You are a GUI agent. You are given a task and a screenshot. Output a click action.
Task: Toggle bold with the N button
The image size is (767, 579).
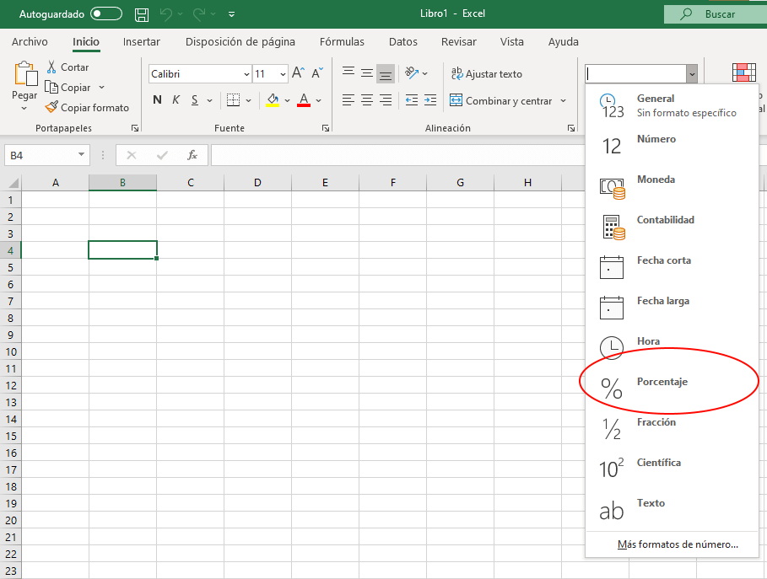click(157, 100)
